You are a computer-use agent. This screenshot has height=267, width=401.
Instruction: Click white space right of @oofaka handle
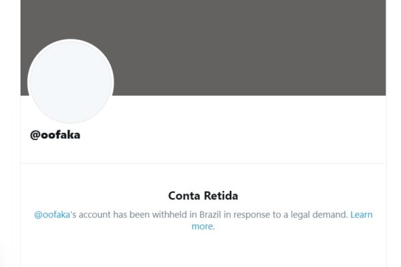tap(230, 135)
